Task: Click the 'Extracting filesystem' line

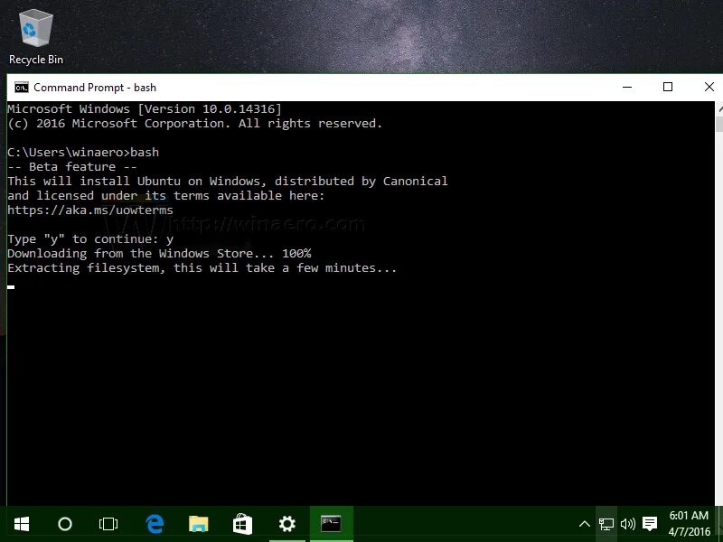Action: tap(202, 268)
